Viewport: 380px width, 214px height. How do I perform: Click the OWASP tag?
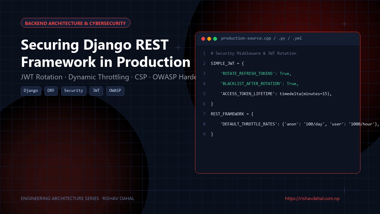click(x=115, y=91)
